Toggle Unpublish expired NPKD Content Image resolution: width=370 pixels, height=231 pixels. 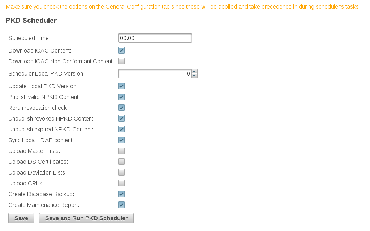point(121,129)
